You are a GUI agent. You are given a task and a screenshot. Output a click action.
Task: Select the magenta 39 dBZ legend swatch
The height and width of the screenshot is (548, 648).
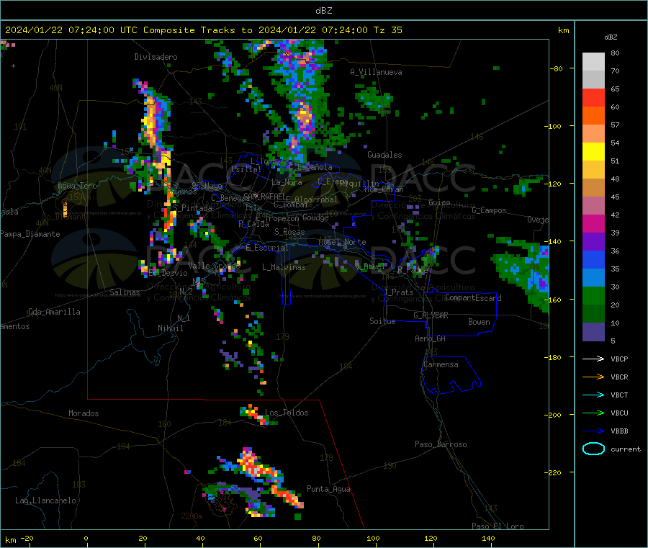[x=593, y=223]
